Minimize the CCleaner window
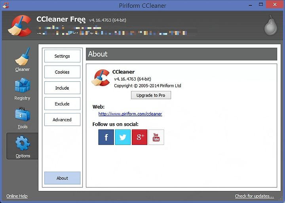Image resolution: width=285 pixels, height=203 pixels. [x=251, y=5]
